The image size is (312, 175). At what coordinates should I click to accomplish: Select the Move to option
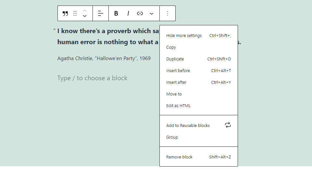pos(174,94)
